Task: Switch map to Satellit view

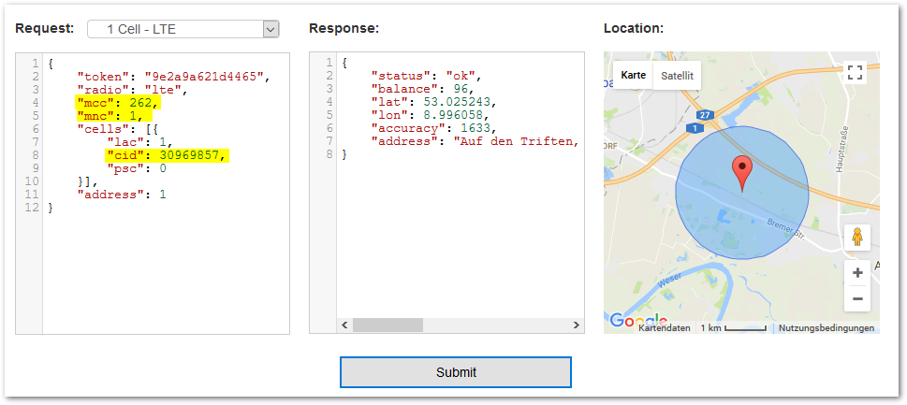Action: coord(677,75)
